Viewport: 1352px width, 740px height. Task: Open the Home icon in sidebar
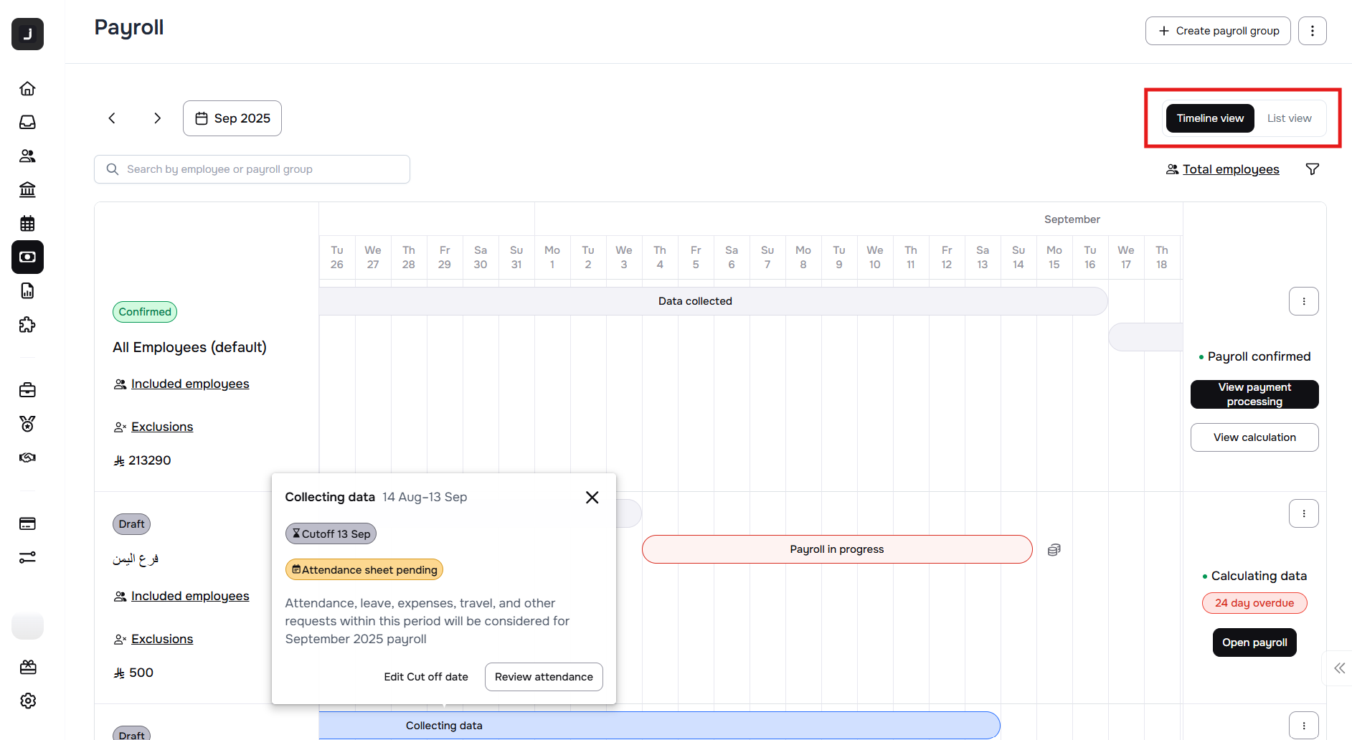pos(27,88)
